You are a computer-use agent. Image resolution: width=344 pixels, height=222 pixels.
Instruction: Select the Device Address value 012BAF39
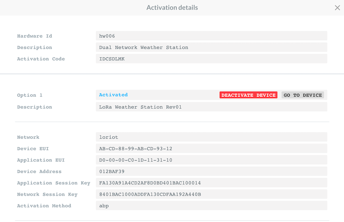211,172
